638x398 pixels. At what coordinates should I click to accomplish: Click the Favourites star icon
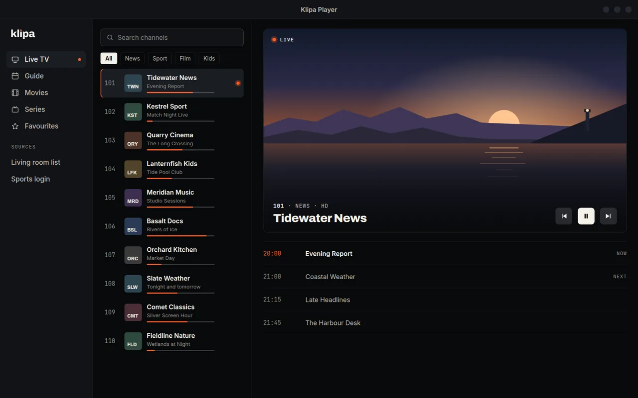tap(15, 126)
